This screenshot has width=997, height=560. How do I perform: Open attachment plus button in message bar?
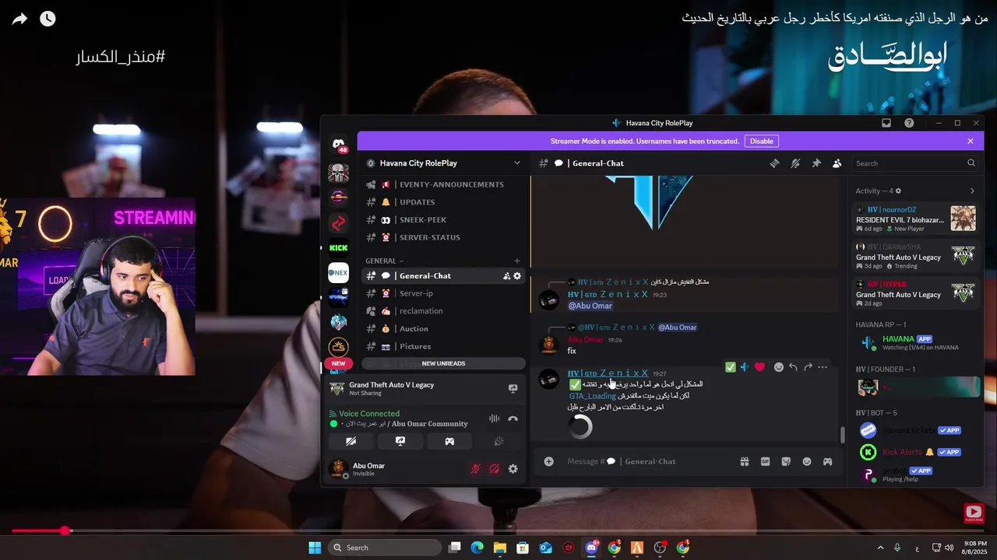click(x=548, y=461)
